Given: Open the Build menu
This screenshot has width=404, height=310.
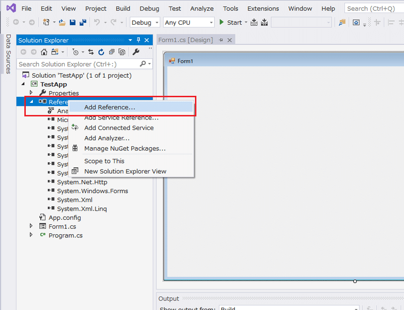Looking at the screenshot, I should [123, 9].
